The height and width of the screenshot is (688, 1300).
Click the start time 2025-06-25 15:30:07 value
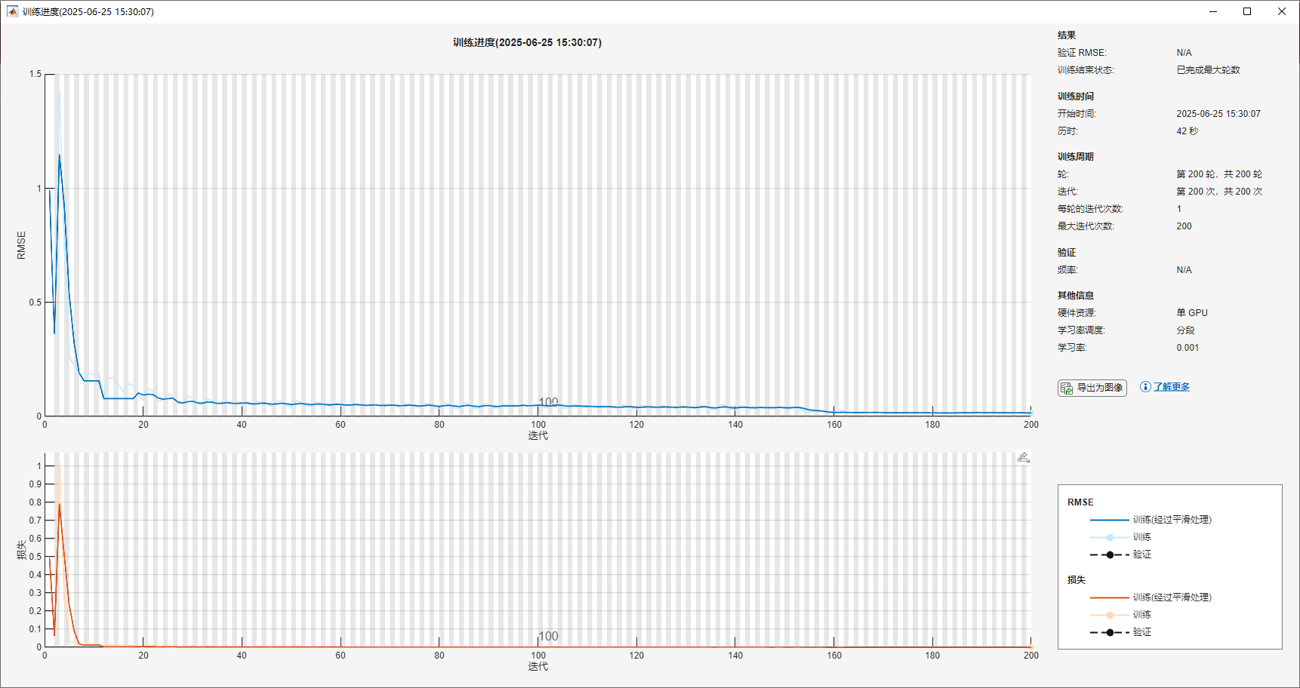(1218, 114)
